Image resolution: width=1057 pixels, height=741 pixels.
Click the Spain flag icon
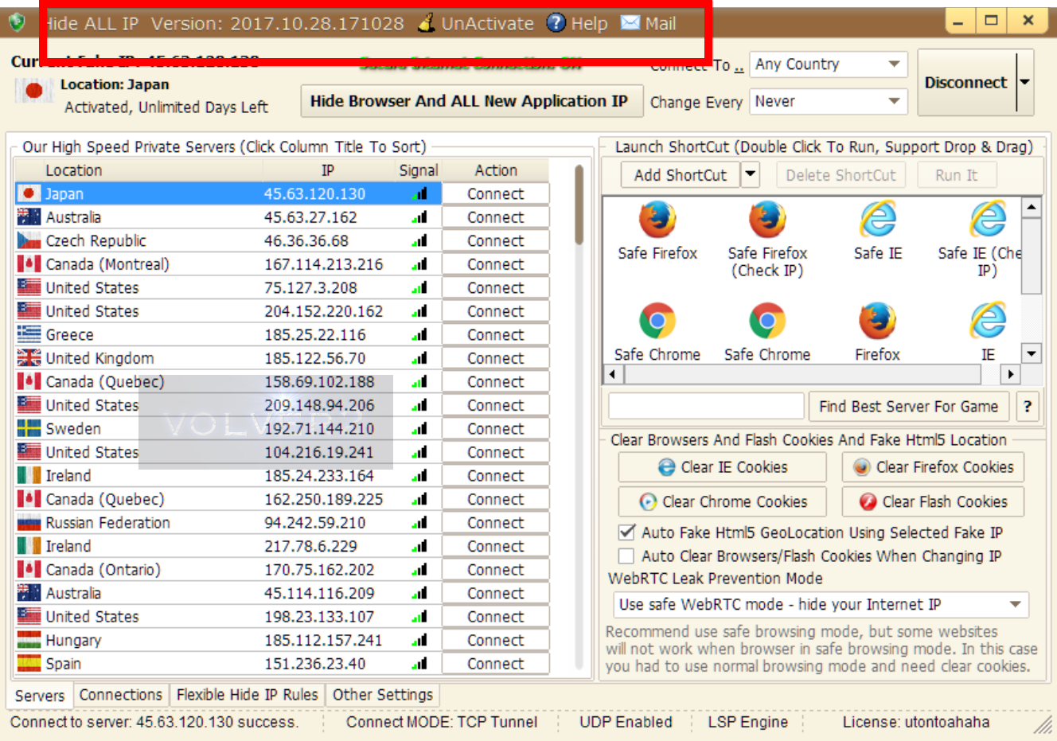(29, 664)
